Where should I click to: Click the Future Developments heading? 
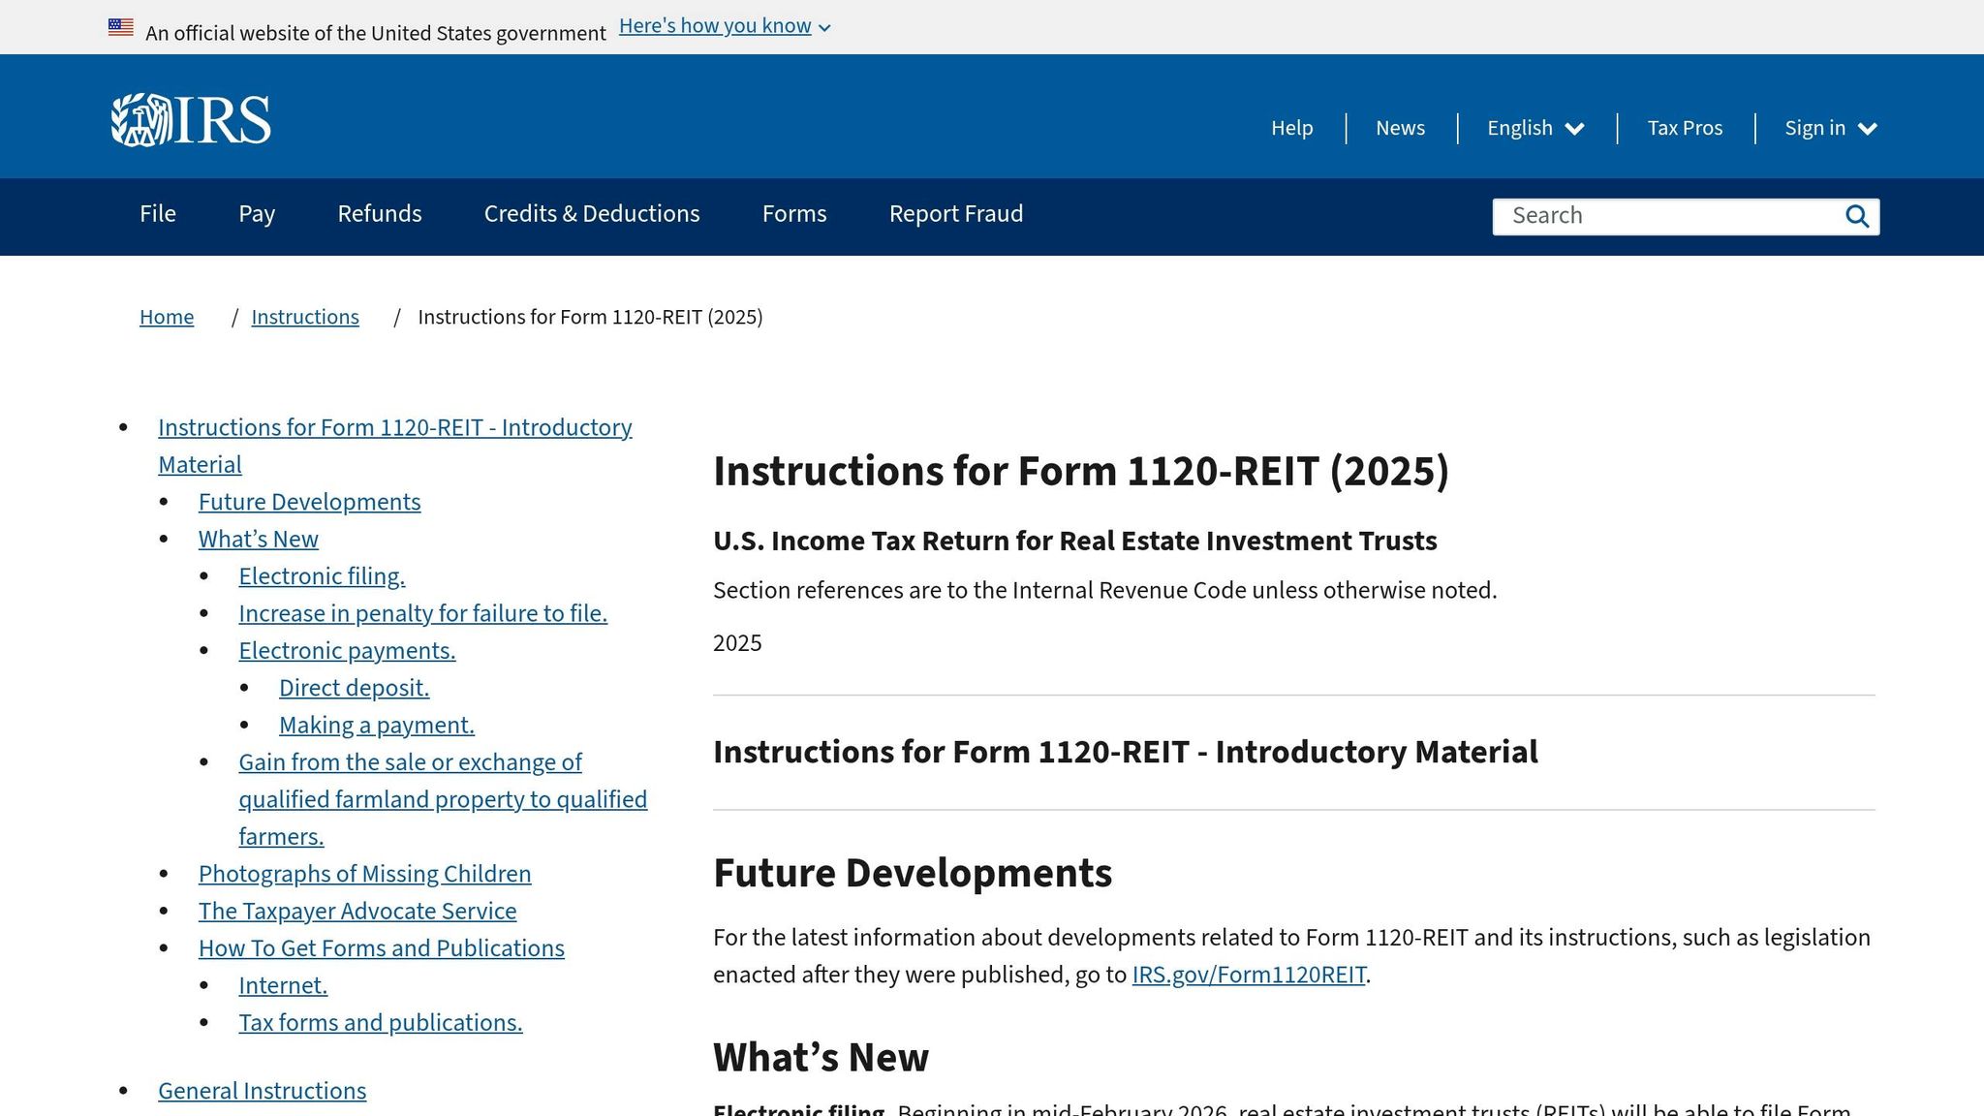coord(913,873)
